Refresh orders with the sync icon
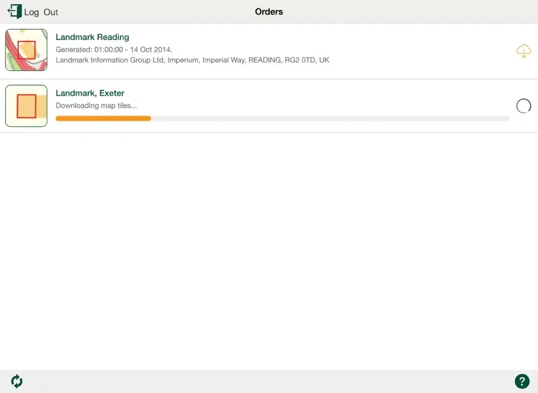 tap(17, 381)
